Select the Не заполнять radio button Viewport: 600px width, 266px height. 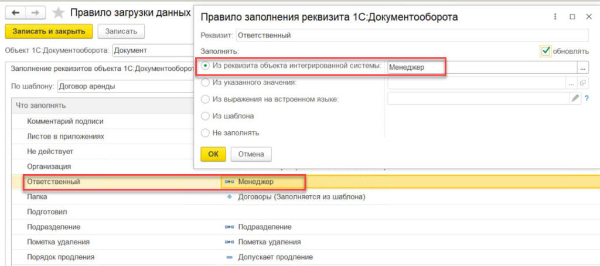206,133
